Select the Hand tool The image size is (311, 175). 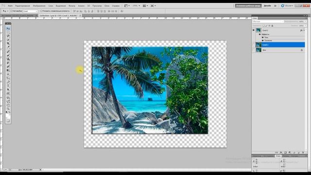coord(8,105)
